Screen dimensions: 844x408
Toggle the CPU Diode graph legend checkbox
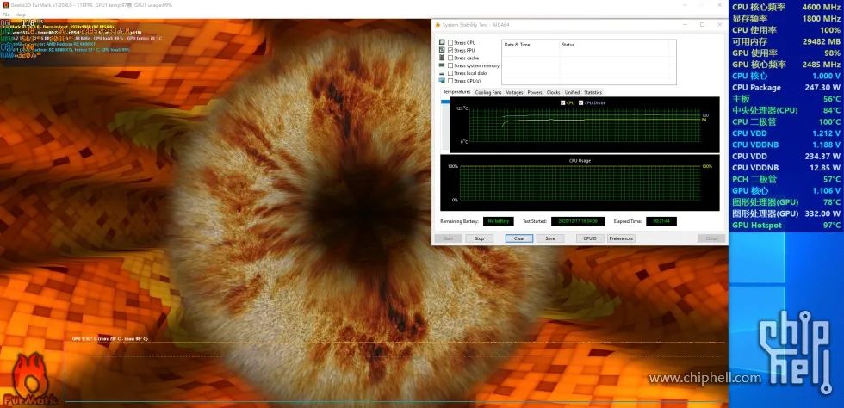point(580,102)
